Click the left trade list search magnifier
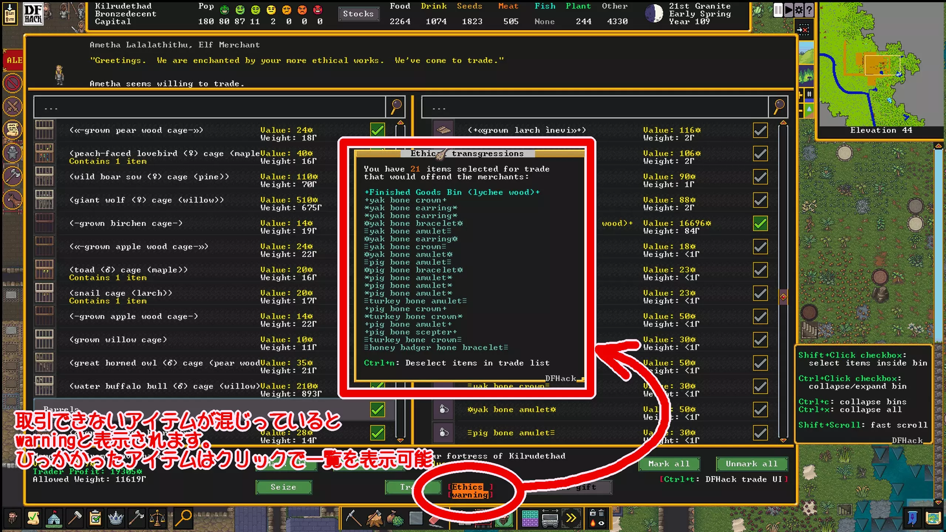Image resolution: width=946 pixels, height=532 pixels. coord(396,107)
